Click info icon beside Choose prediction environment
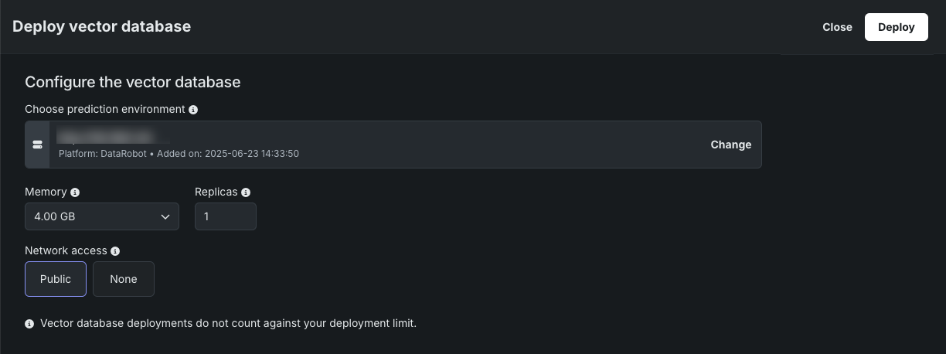The width and height of the screenshot is (946, 354). pyautogui.click(x=193, y=110)
